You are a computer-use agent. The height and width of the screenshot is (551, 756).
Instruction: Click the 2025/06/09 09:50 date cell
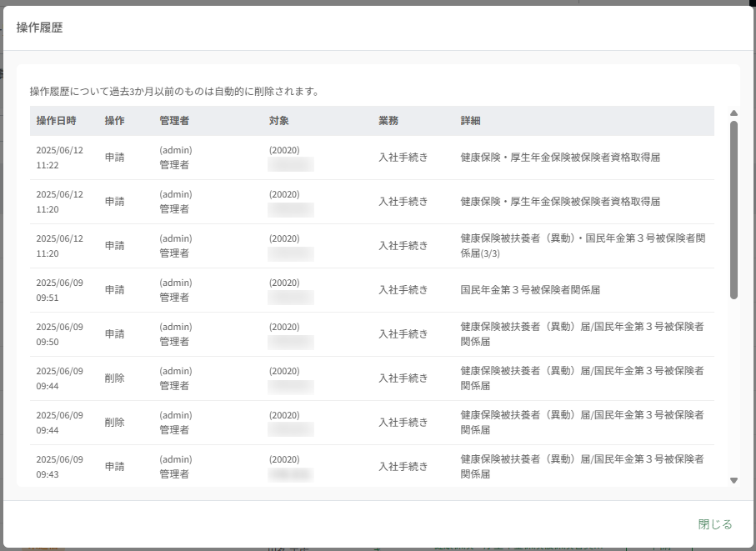pos(59,334)
